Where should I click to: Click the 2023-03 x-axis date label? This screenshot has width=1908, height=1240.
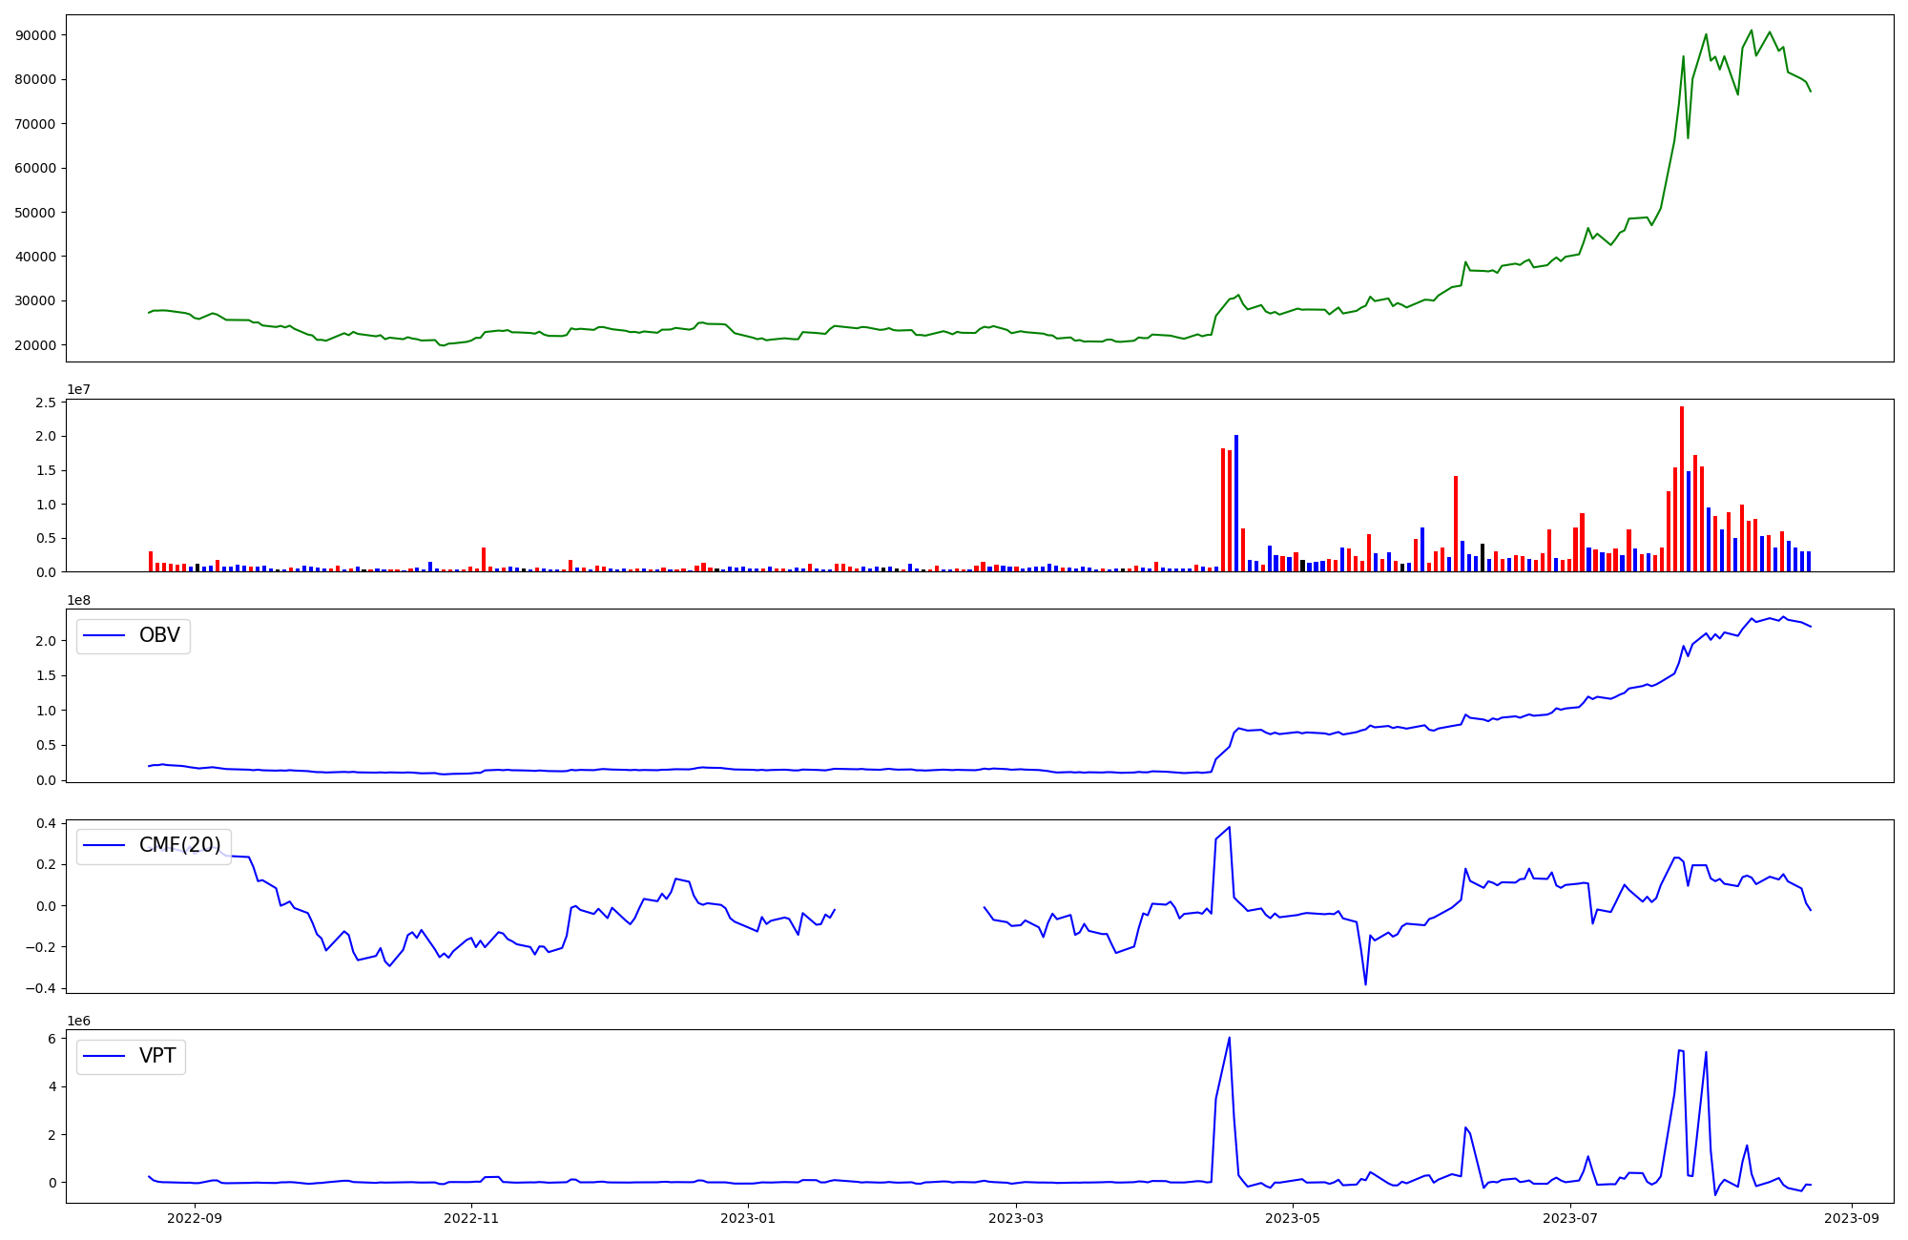1016,1218
